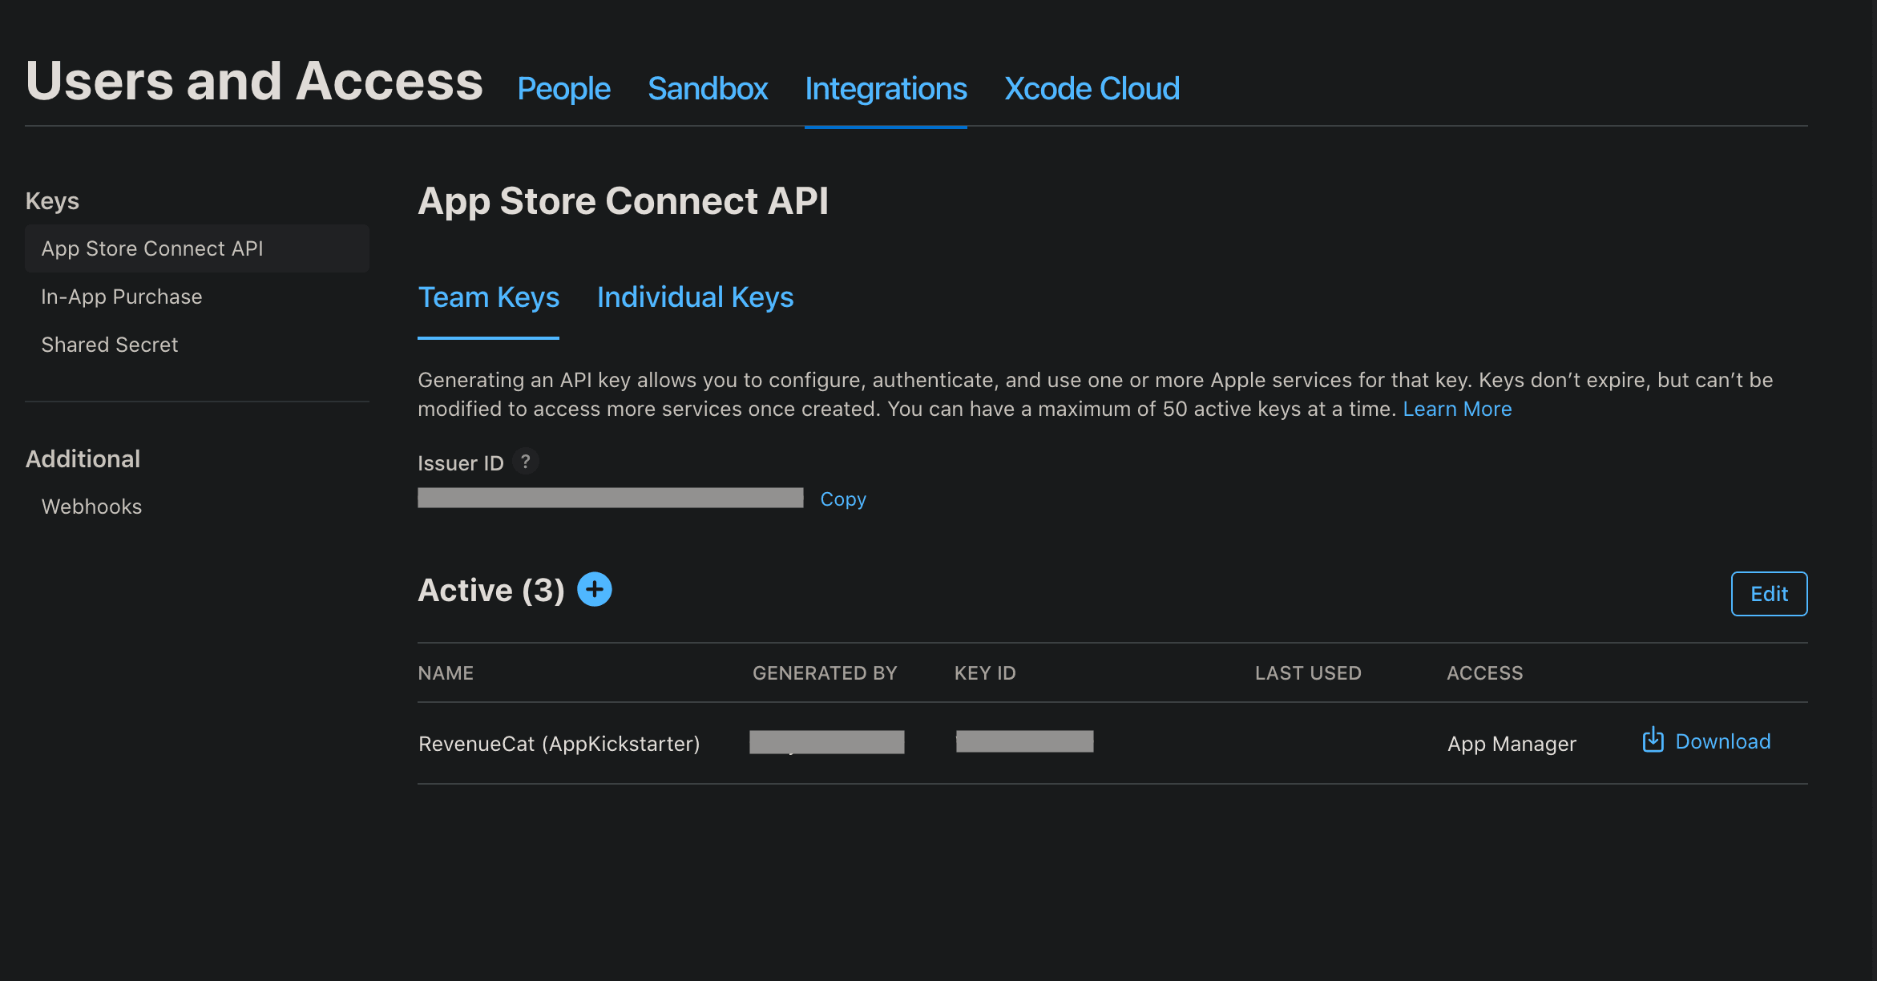Click the NAME column header

446,672
